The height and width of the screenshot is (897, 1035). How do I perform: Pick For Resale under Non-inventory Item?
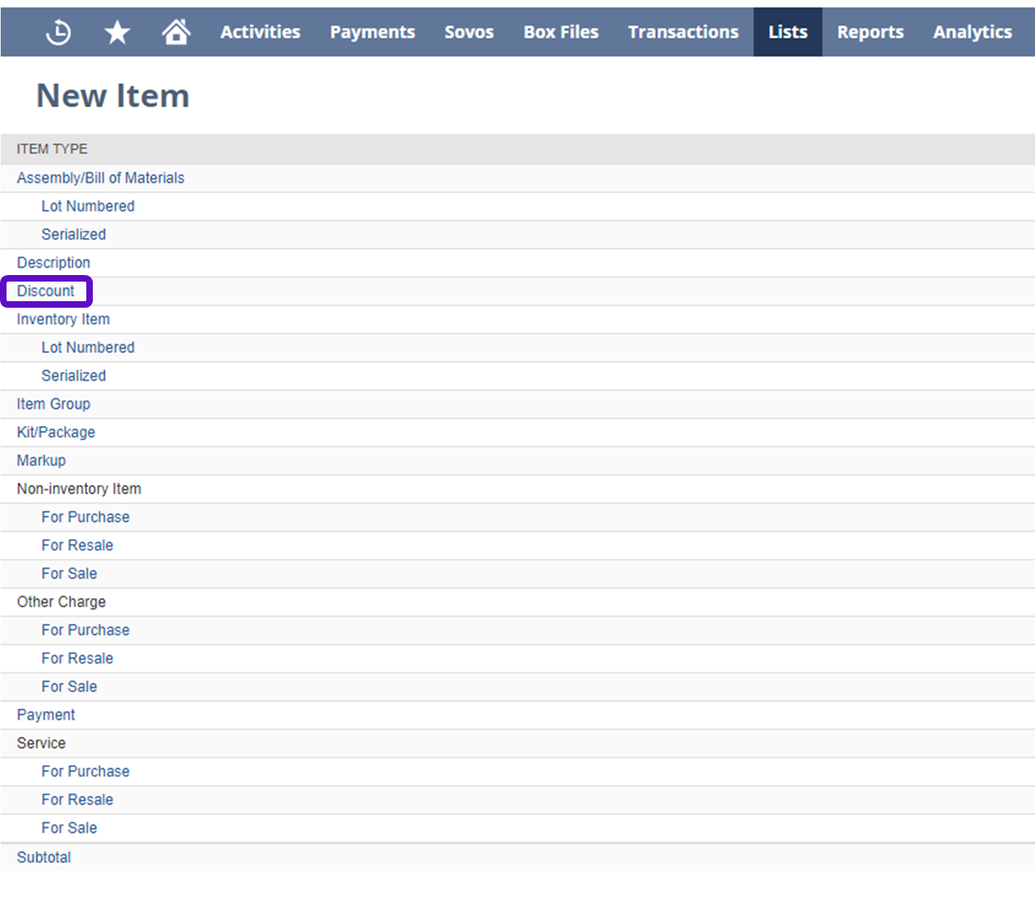[77, 545]
